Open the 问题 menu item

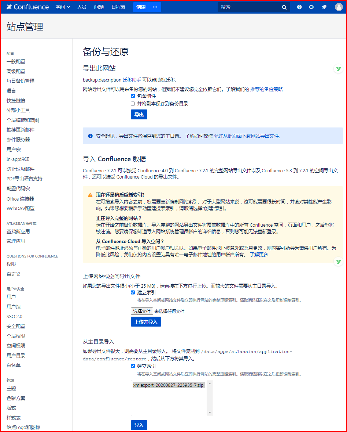pos(99,7)
